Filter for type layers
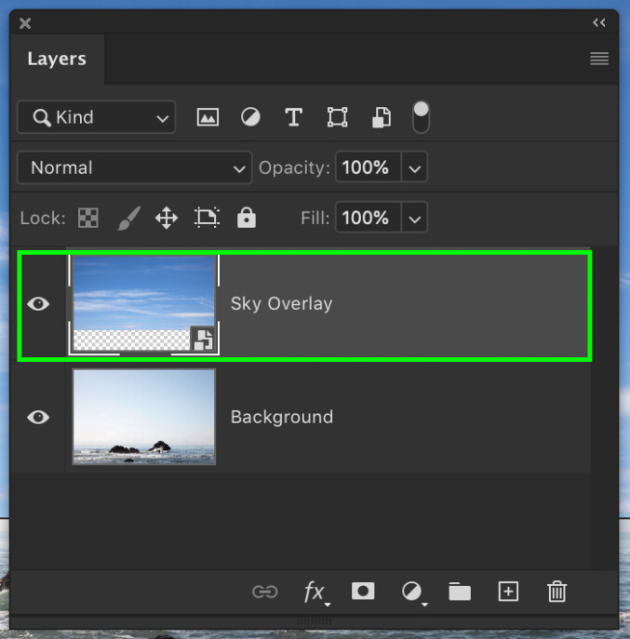 (x=293, y=117)
